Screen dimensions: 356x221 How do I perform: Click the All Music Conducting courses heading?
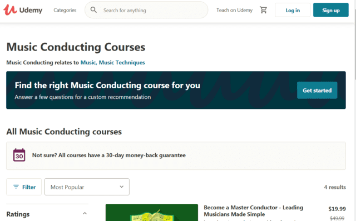(64, 132)
